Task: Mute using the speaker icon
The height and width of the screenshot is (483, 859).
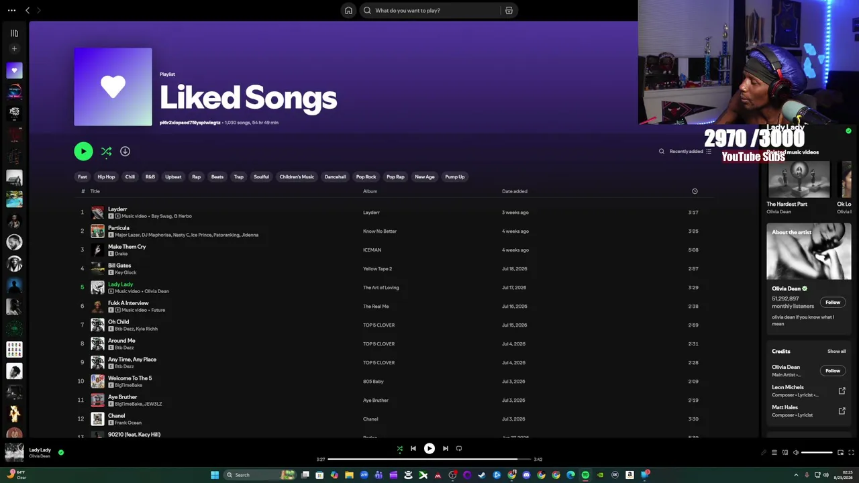Action: [796, 453]
